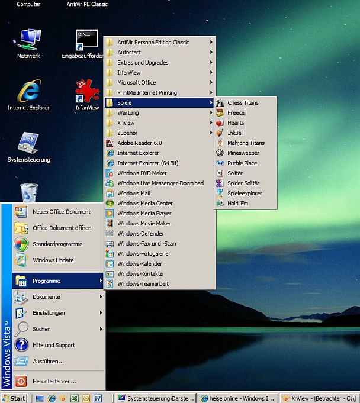
Task: Expand Microsoft Office folder submenu
Action: tap(159, 82)
